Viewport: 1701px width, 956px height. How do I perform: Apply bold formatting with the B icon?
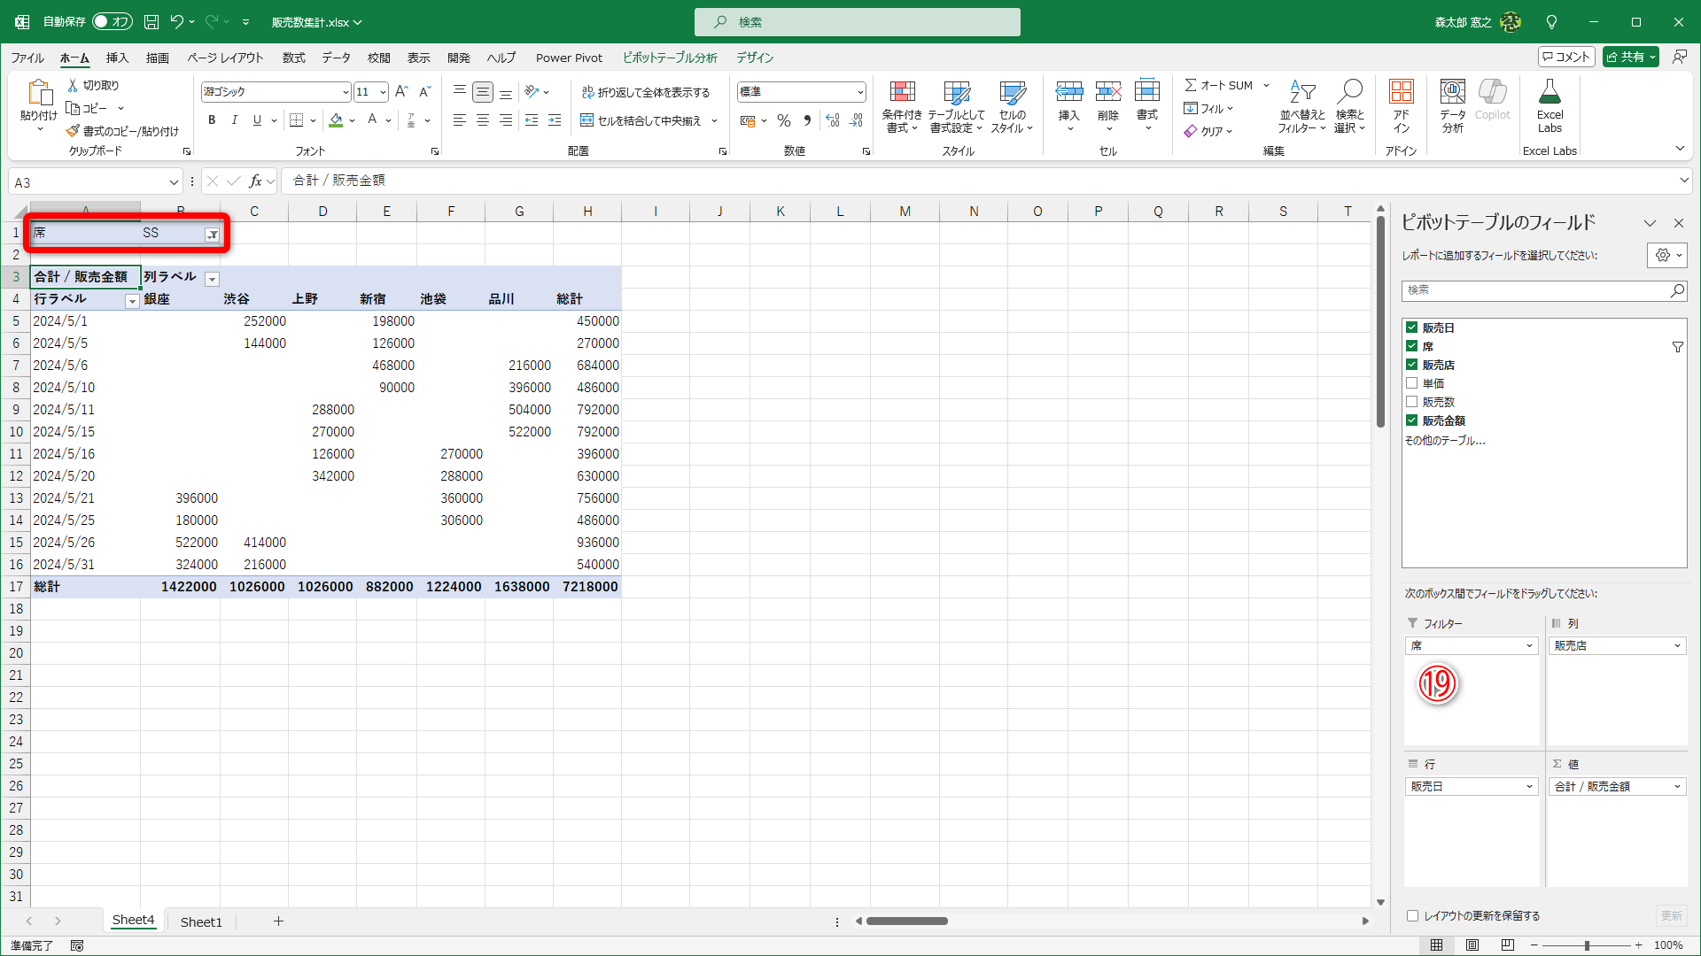212,120
